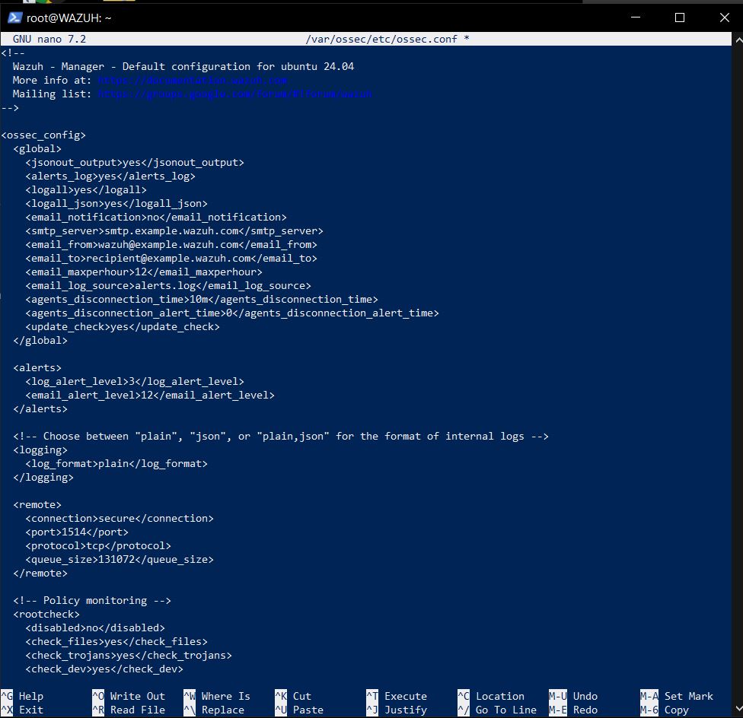Click the 'GNU nano 7.2' header text
The width and height of the screenshot is (743, 718).
(x=49, y=39)
